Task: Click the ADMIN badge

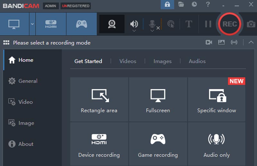Action: click(50, 6)
